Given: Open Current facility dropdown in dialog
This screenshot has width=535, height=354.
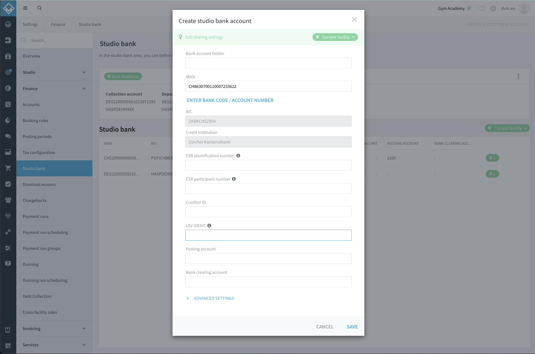Looking at the screenshot, I should [335, 37].
